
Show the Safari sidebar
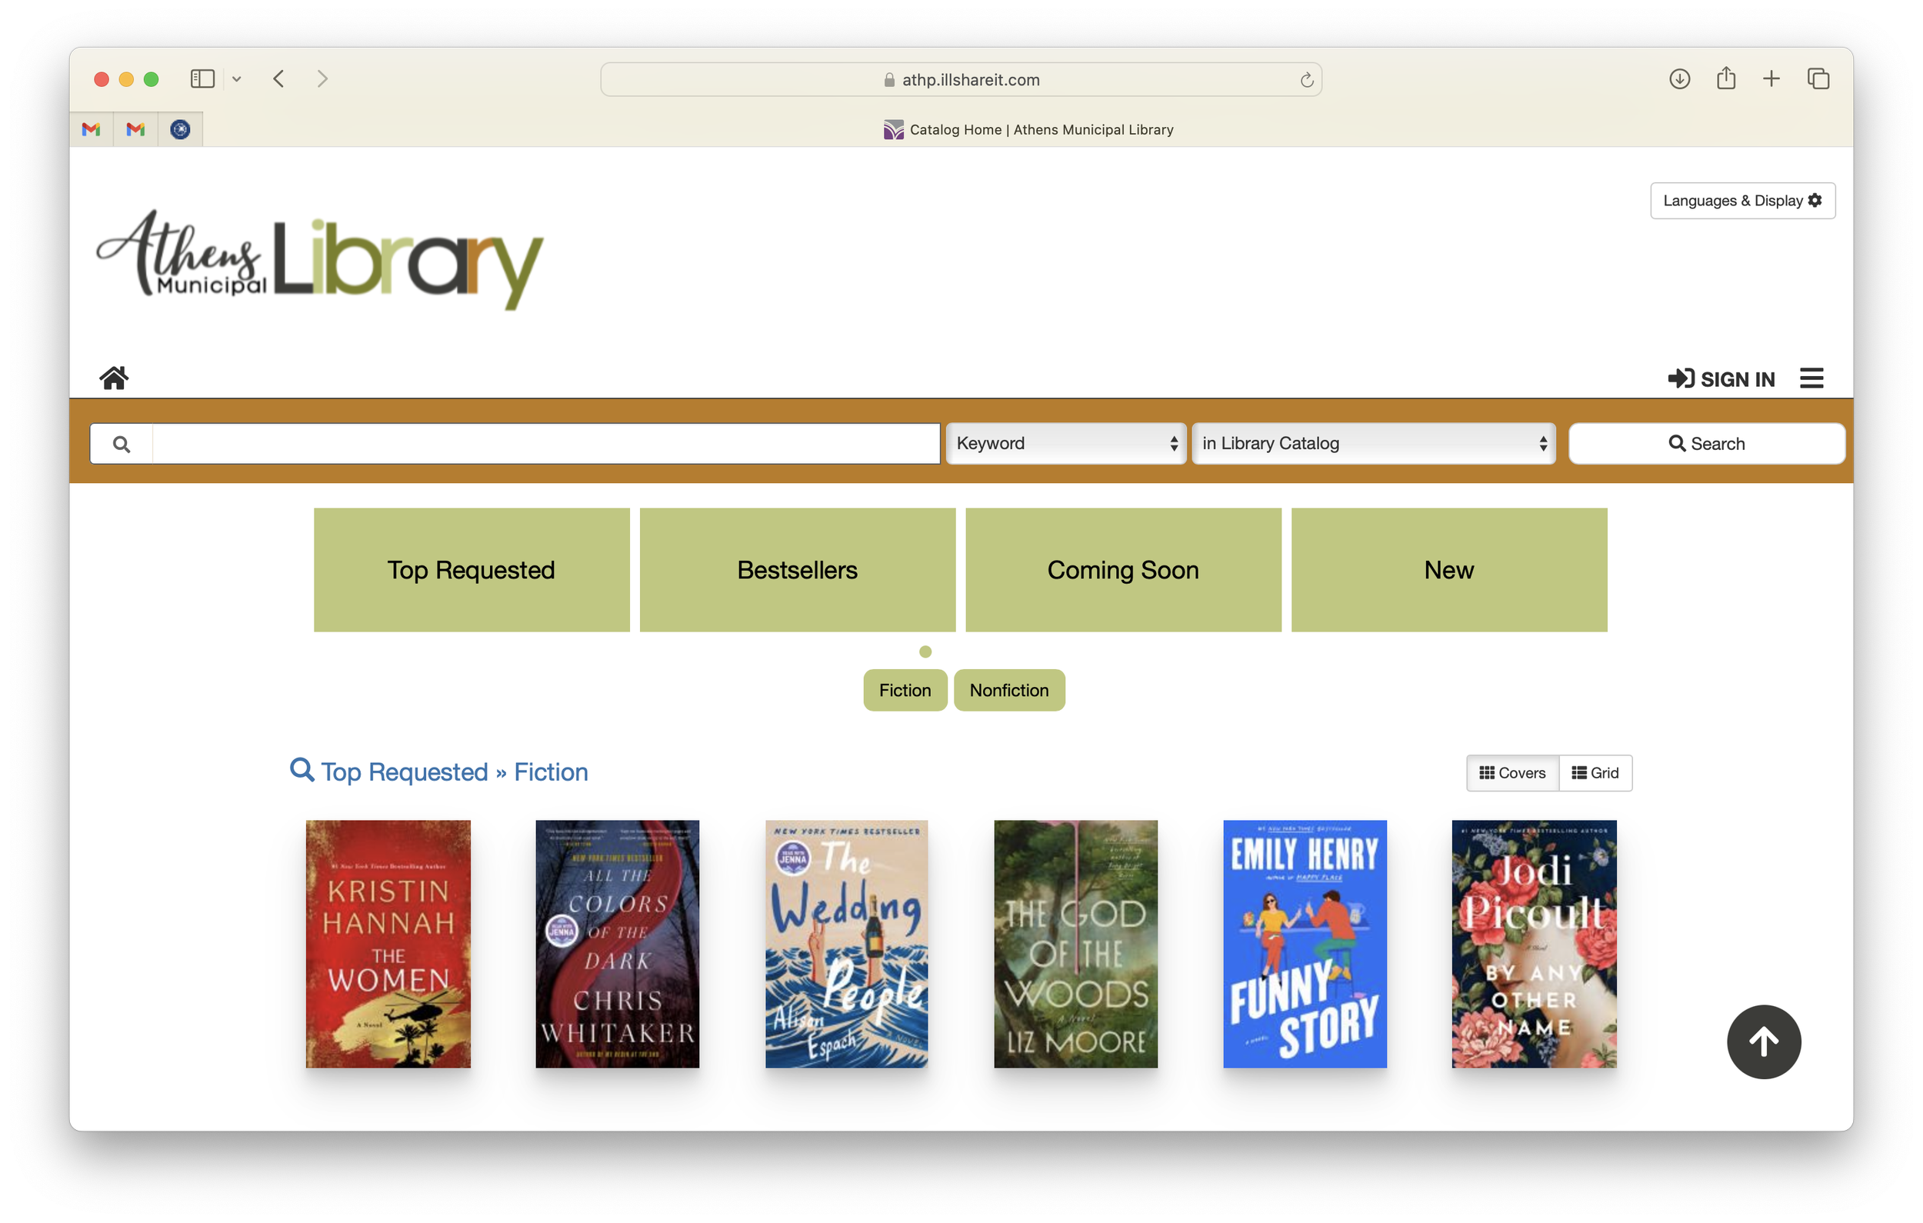pyautogui.click(x=203, y=79)
